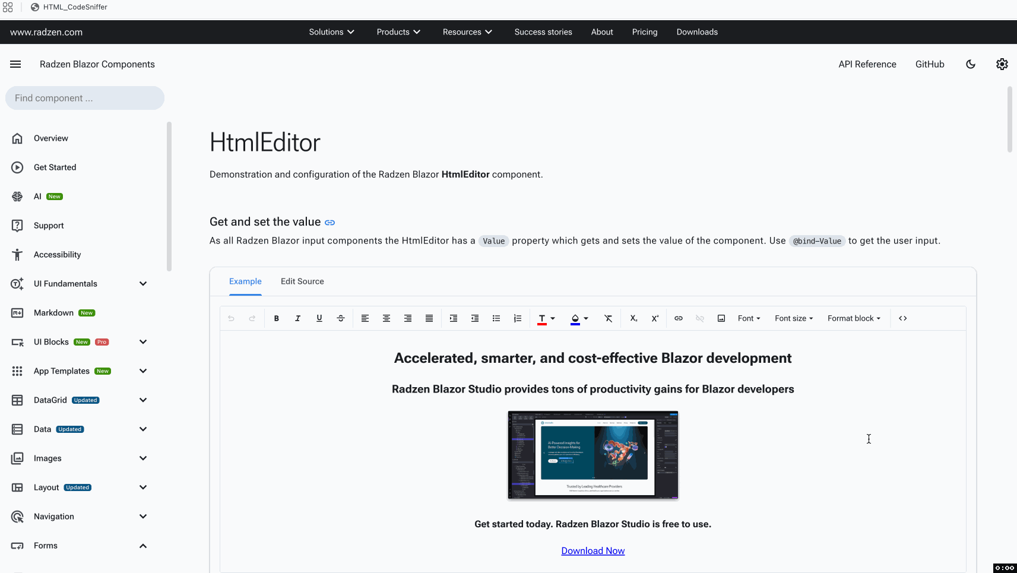
Task: Insert a bulleted list
Action: coord(496,318)
